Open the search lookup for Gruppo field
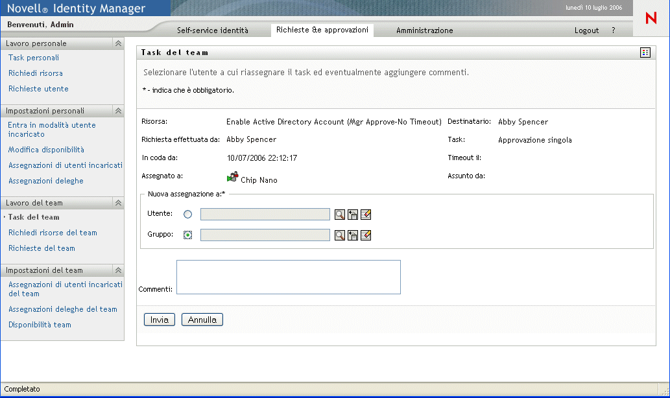Image resolution: width=670 pixels, height=398 pixels. point(340,235)
